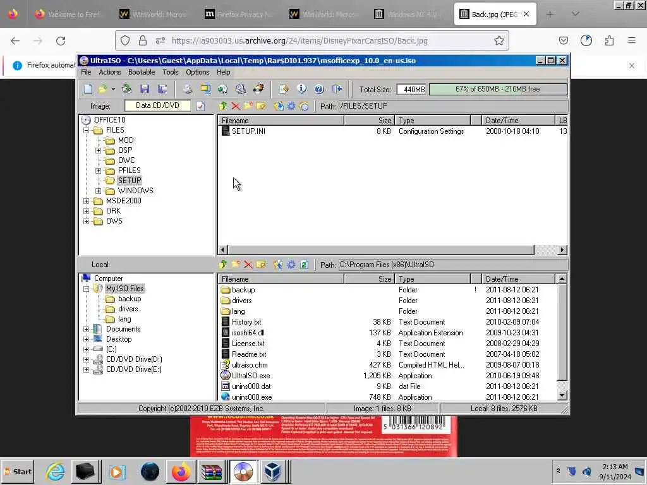Expand CD/DVD Drive(D:) node
This screenshot has height=485, width=647.
pyautogui.click(x=86, y=359)
